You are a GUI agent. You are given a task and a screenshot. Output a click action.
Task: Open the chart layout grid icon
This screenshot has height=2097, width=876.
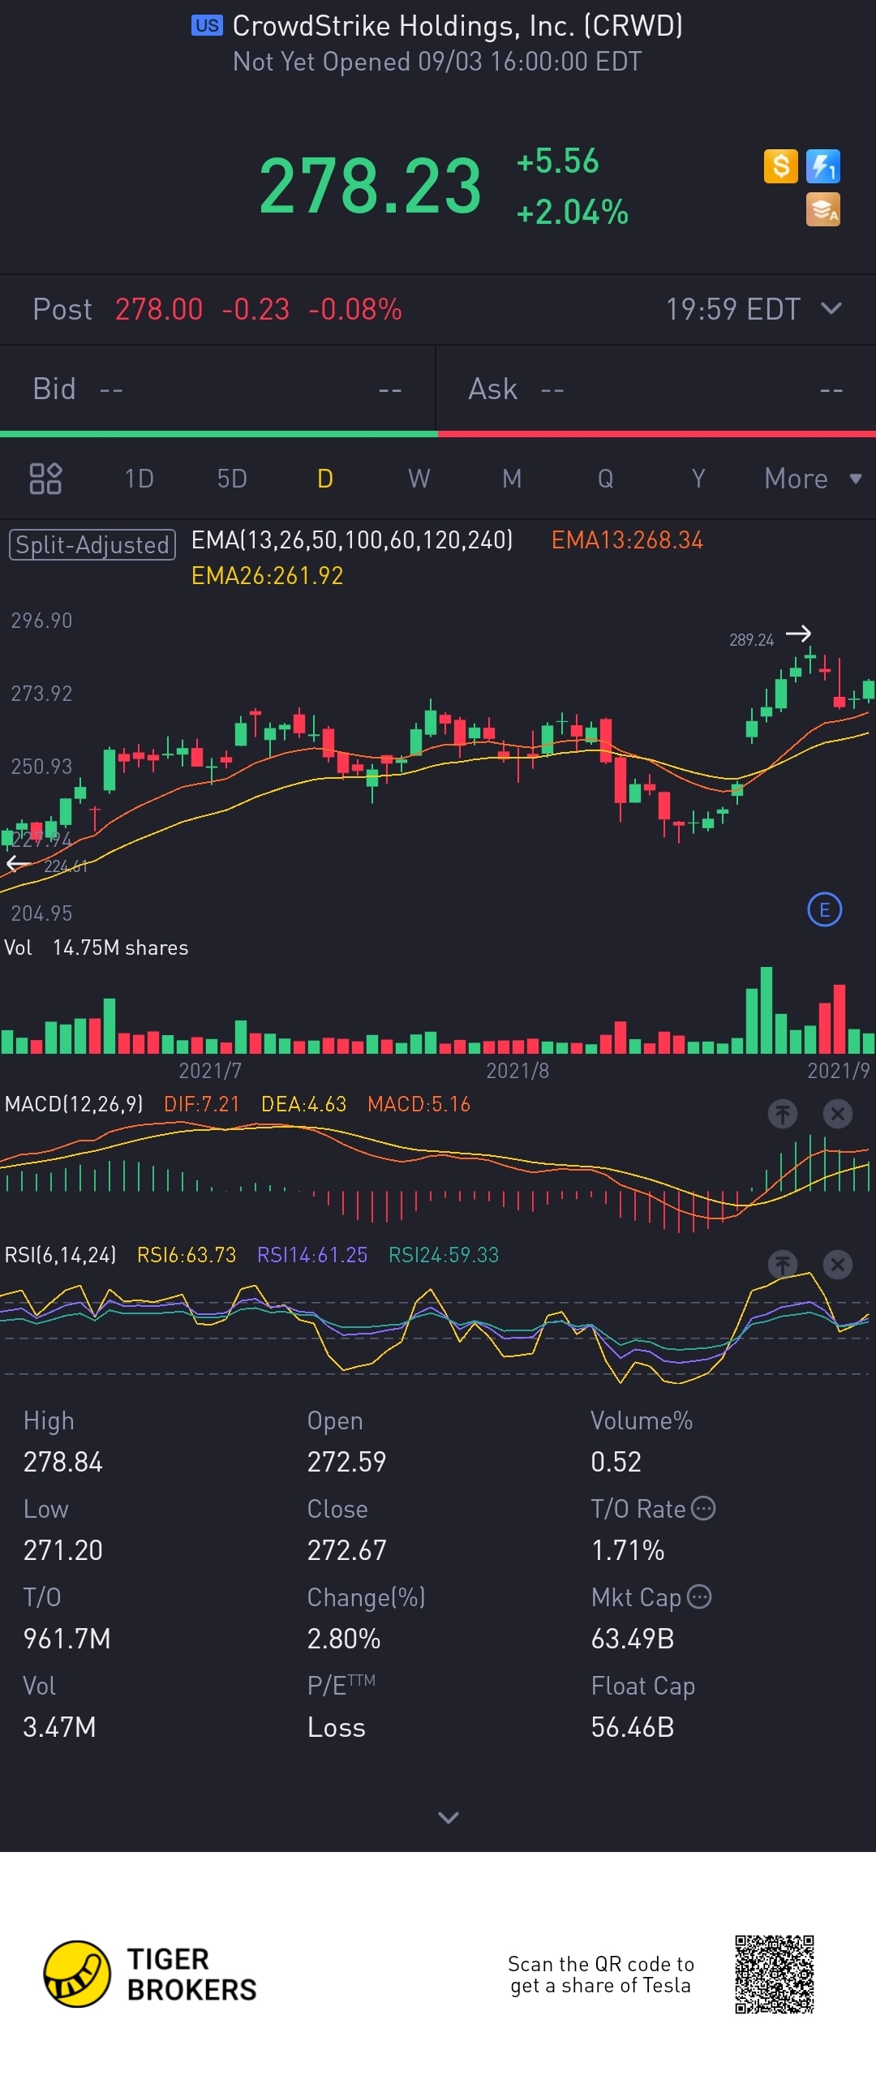pos(45,479)
